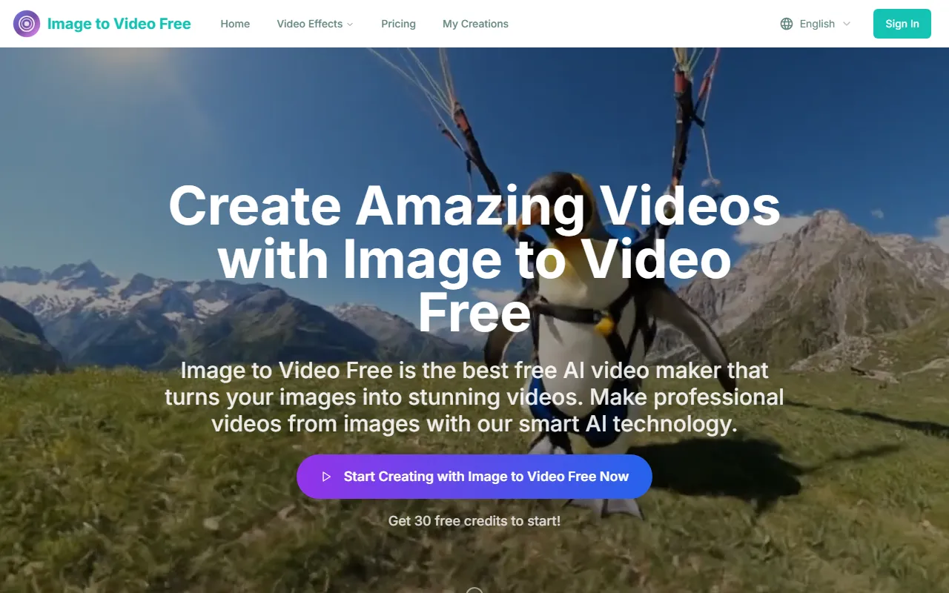Click the globe language icon
The height and width of the screenshot is (593, 949).
coord(787,24)
